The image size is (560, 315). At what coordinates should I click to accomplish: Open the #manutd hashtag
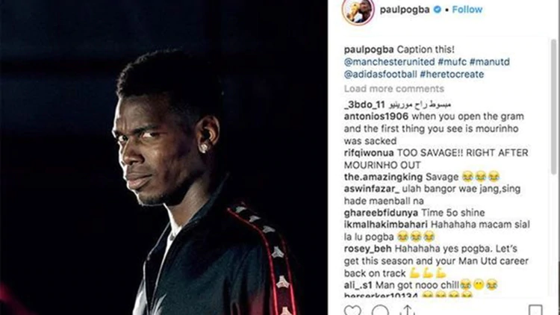490,62
